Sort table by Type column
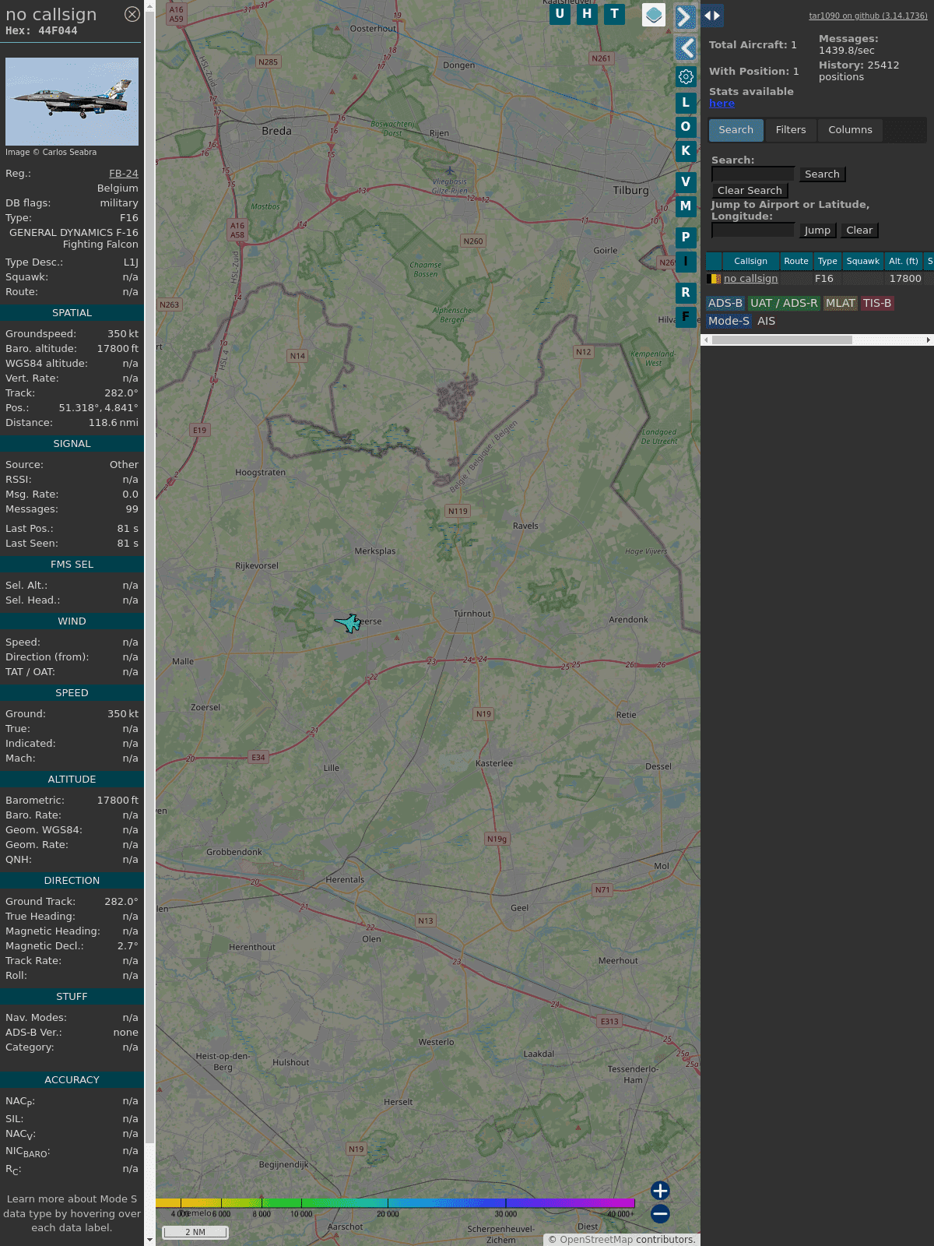 click(827, 262)
